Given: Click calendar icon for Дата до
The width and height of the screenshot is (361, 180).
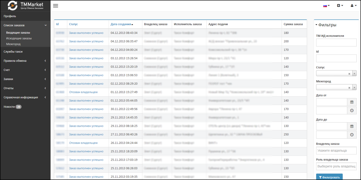Looking at the screenshot, I should 351,126.
